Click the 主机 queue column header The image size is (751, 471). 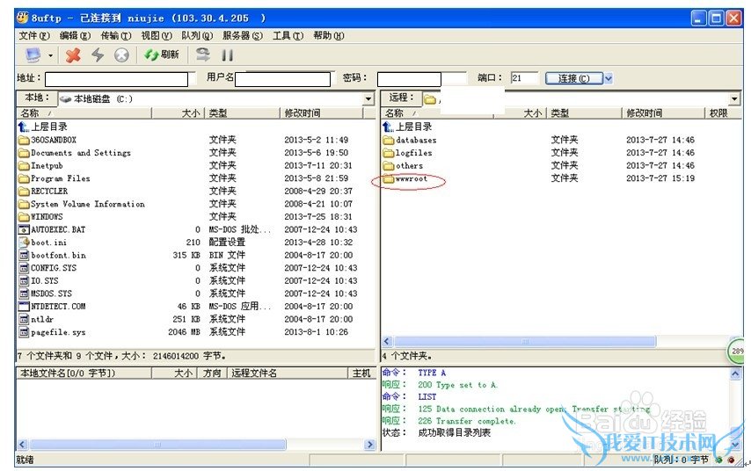tap(361, 373)
